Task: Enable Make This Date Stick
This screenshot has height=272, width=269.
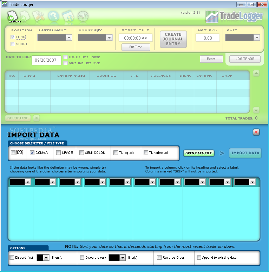Action: (66, 63)
